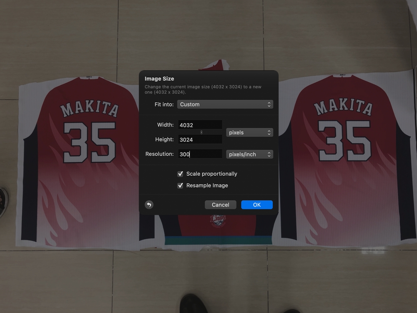The width and height of the screenshot is (417, 313).
Task: Click the 'Fit into:' label
Action: [164, 104]
